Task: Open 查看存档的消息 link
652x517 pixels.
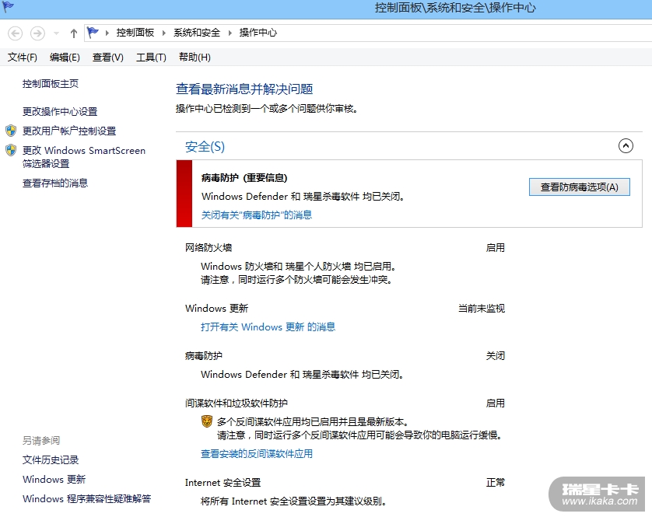Action: tap(55, 183)
